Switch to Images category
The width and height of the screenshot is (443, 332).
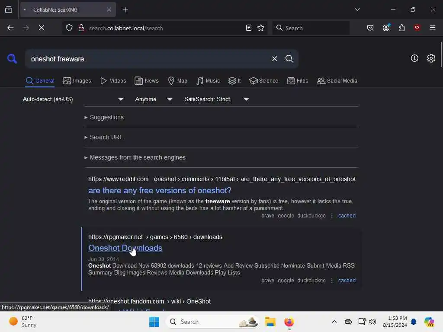77,81
